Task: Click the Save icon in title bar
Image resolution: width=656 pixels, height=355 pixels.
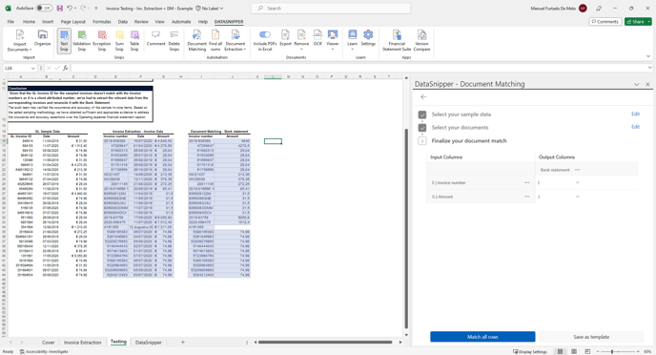Action: [59, 8]
